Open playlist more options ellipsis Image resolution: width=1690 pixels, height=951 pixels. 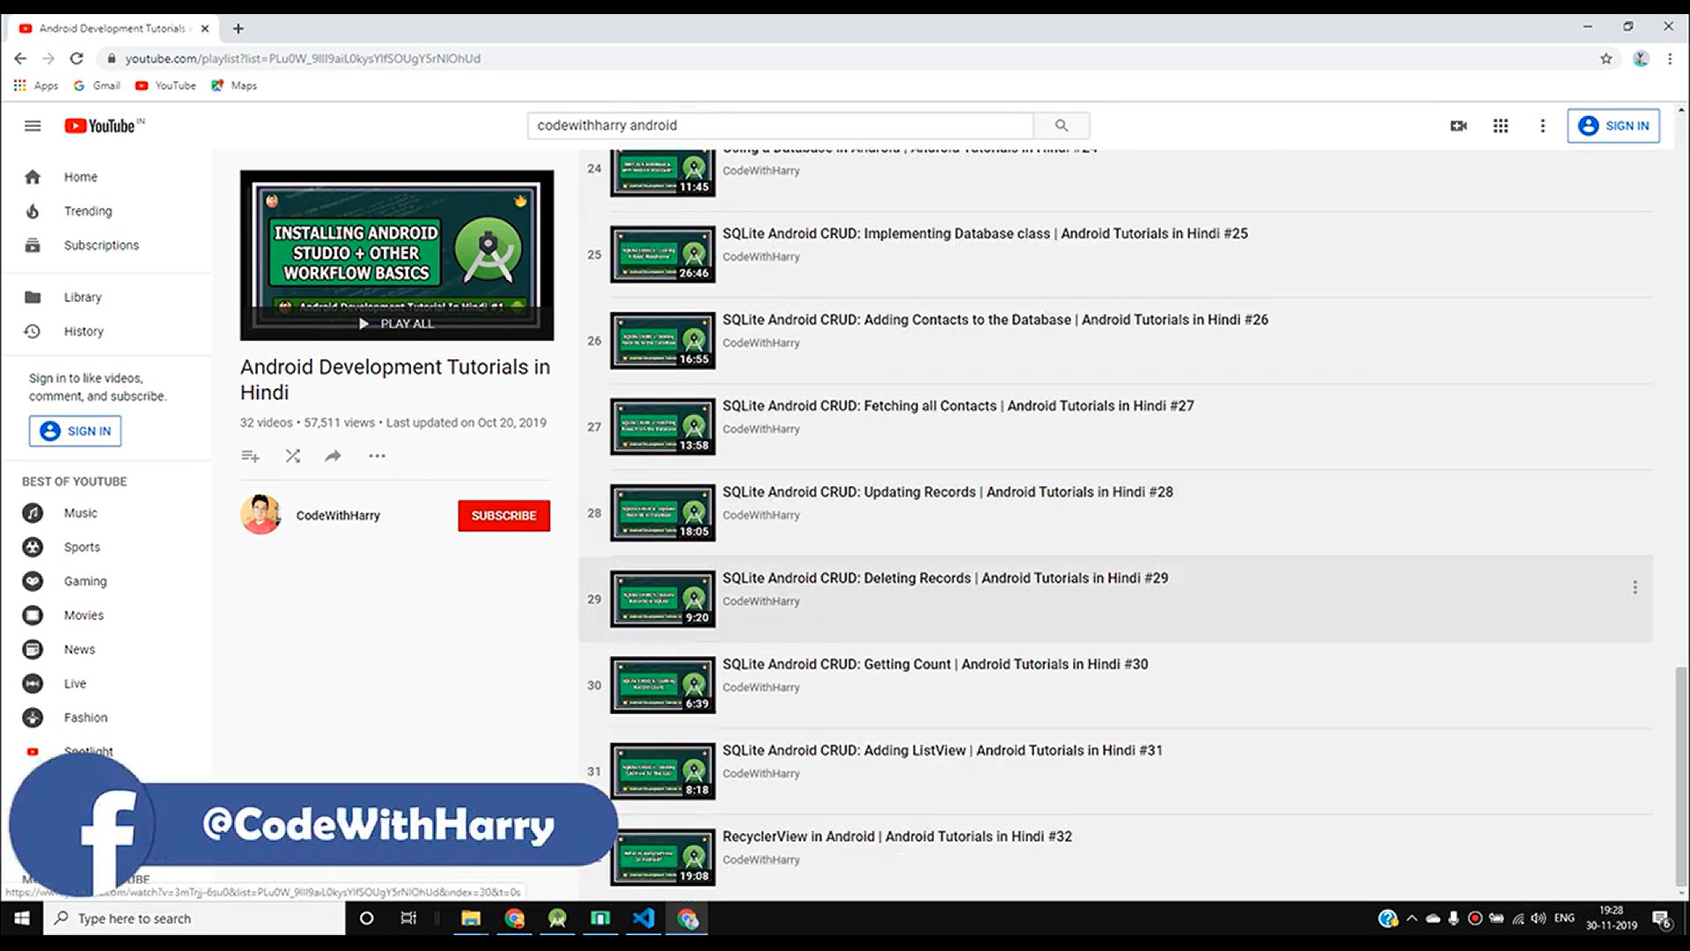377,456
